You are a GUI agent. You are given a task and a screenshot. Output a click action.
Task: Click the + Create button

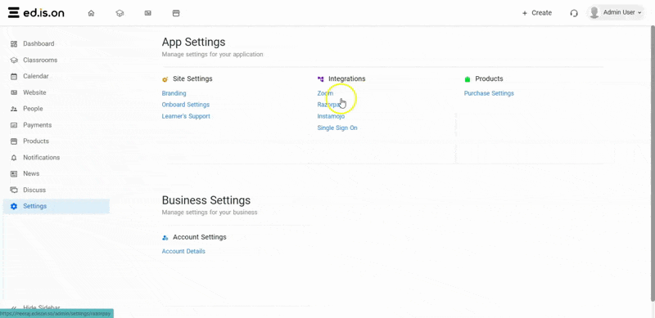click(537, 13)
